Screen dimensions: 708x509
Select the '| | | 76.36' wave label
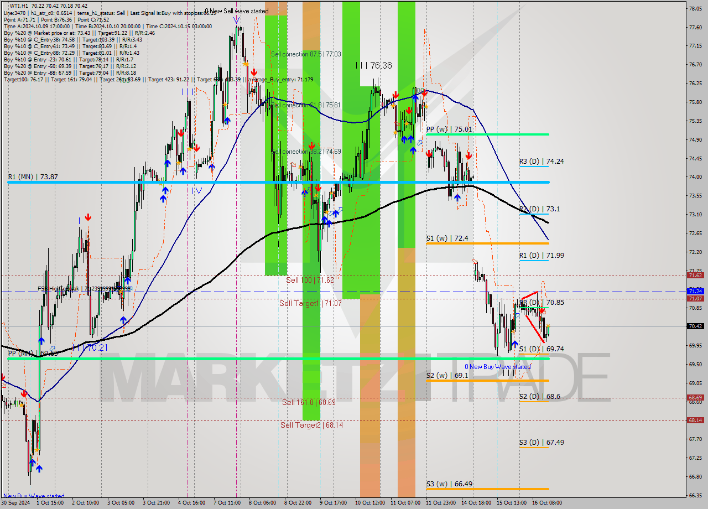point(374,65)
